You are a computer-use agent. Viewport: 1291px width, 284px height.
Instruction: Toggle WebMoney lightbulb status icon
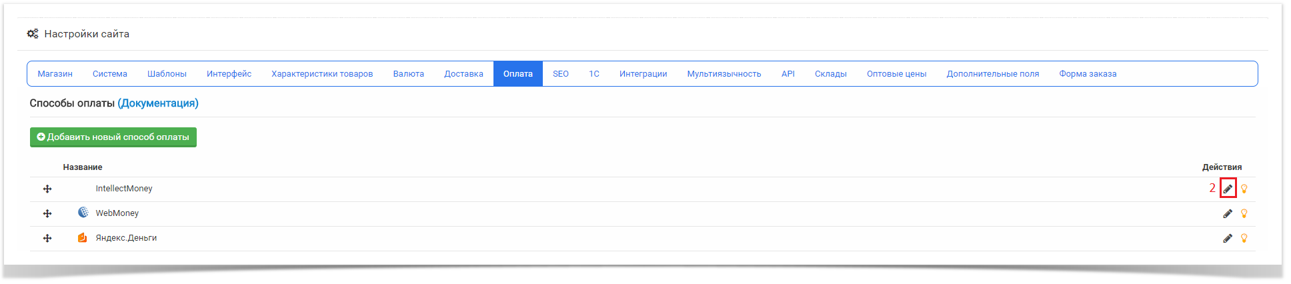click(x=1244, y=213)
